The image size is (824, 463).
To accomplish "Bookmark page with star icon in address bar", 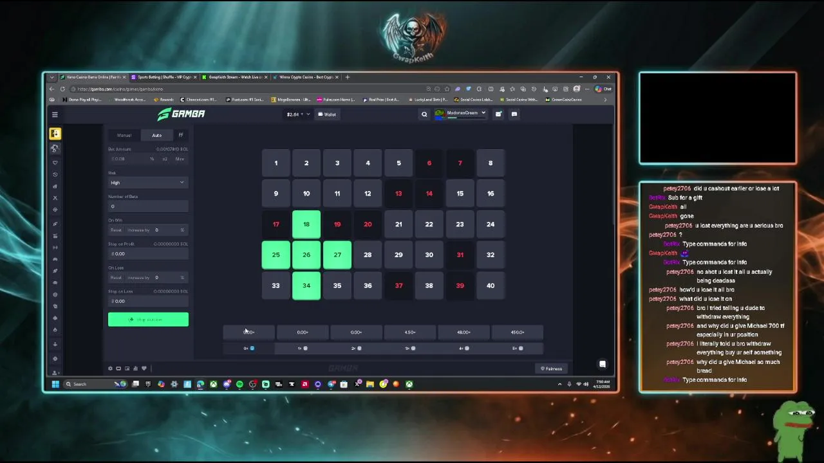I will tap(447, 89).
